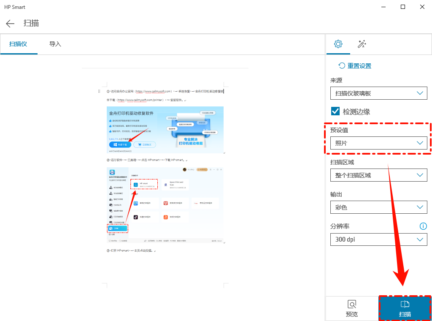Open the 分辨率 dropdown showing 300 dpi
The height and width of the screenshot is (321, 432).
click(x=378, y=239)
